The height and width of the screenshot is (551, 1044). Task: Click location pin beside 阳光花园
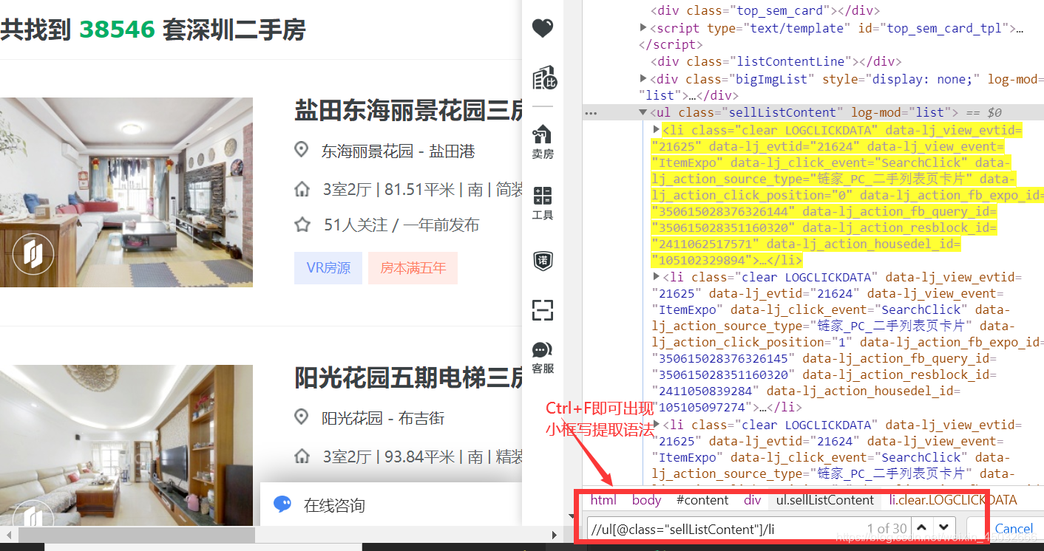point(301,417)
